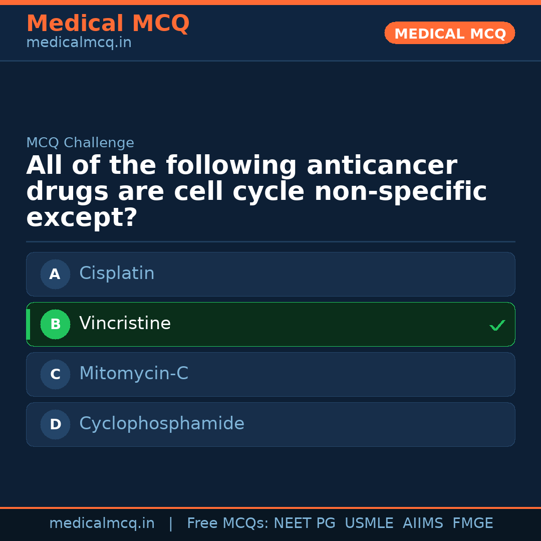Select the Vincristine answer text
Screen dimensions: 541x541
coord(125,324)
